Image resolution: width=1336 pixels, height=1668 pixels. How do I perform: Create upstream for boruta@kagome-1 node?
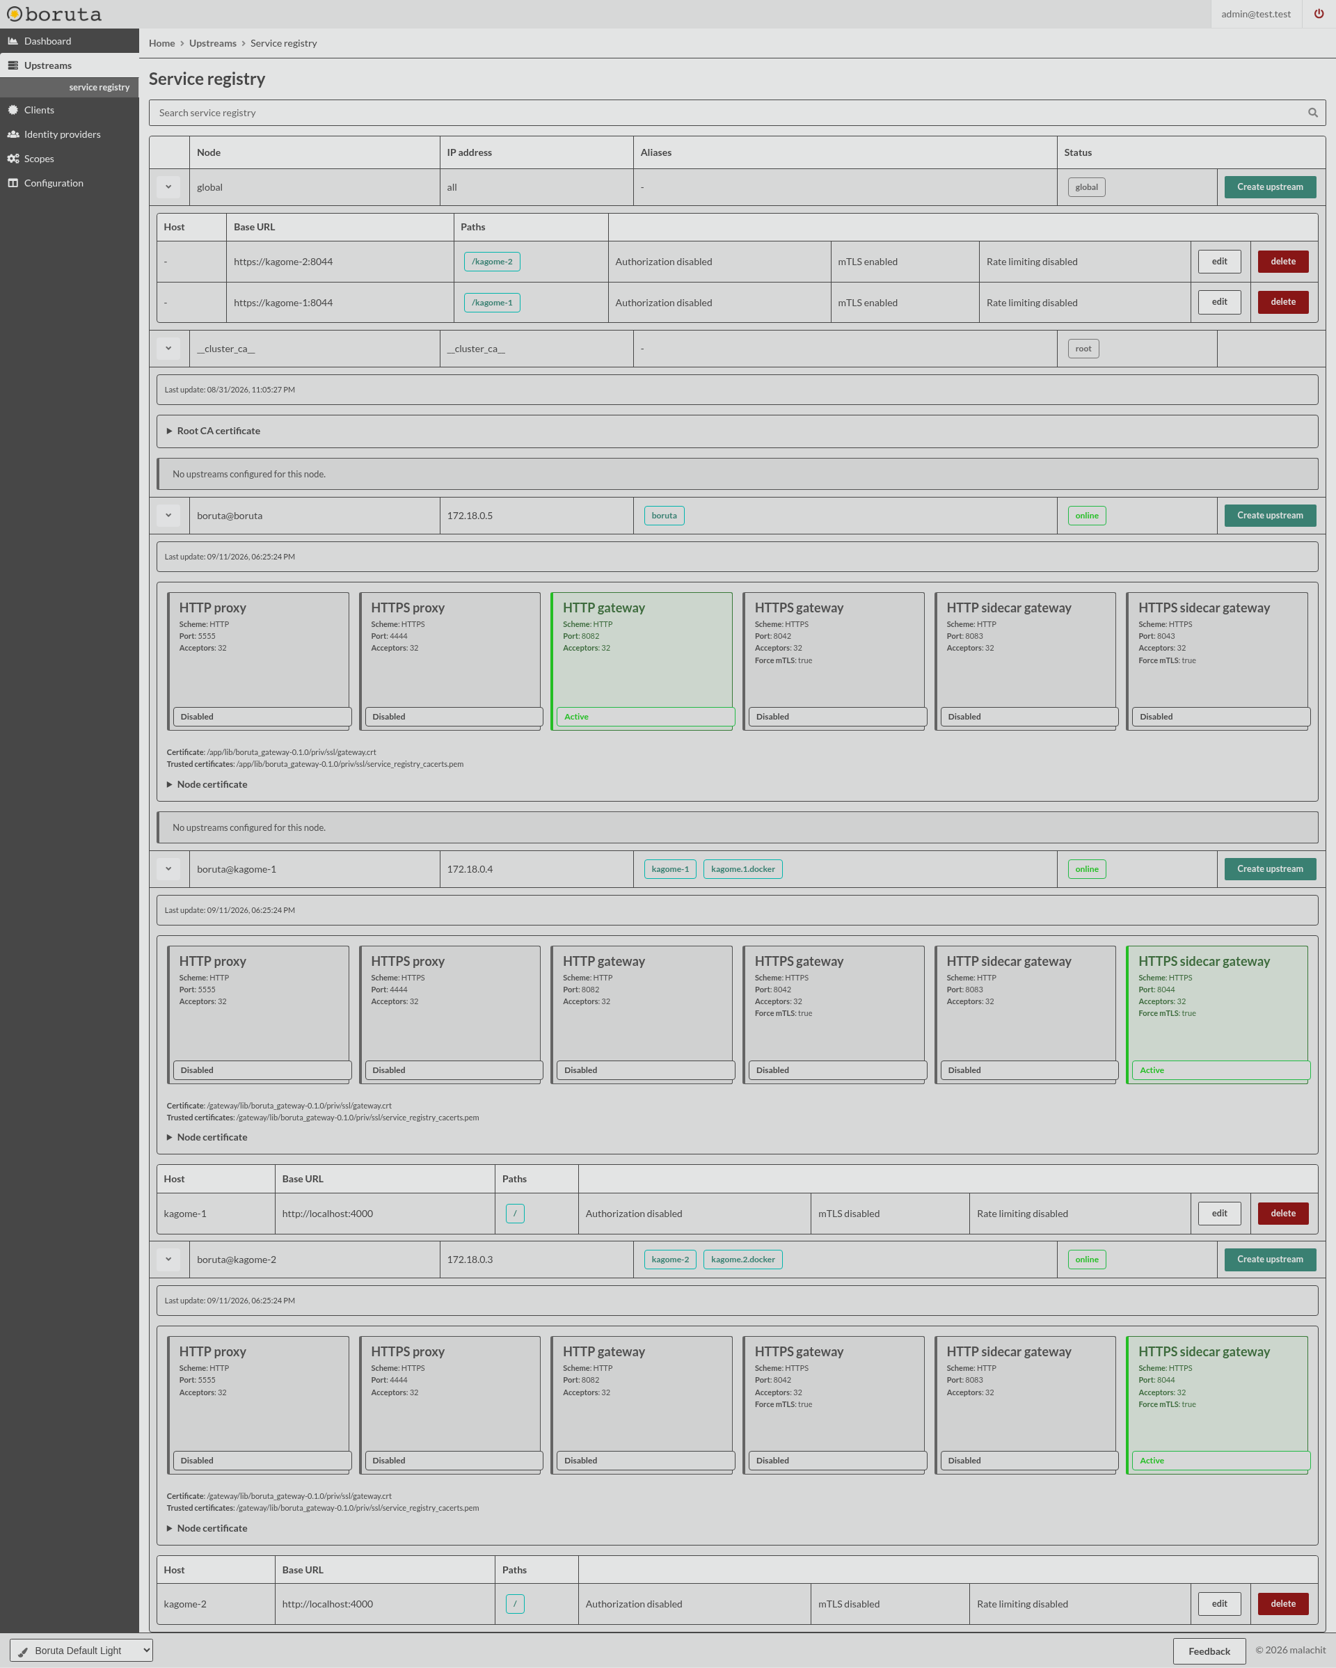(1269, 869)
